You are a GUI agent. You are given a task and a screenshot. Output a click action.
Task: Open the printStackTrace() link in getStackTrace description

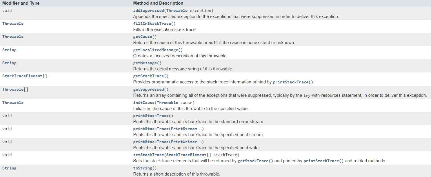(293, 82)
